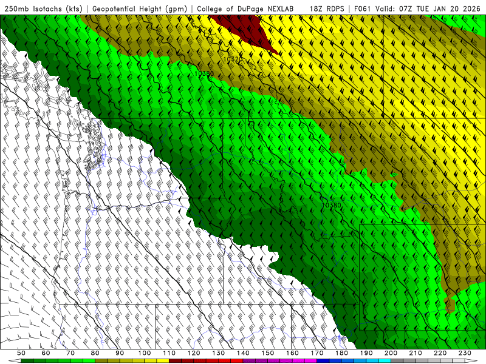Click the darkest maroon swatch in the color legend

point(175,361)
